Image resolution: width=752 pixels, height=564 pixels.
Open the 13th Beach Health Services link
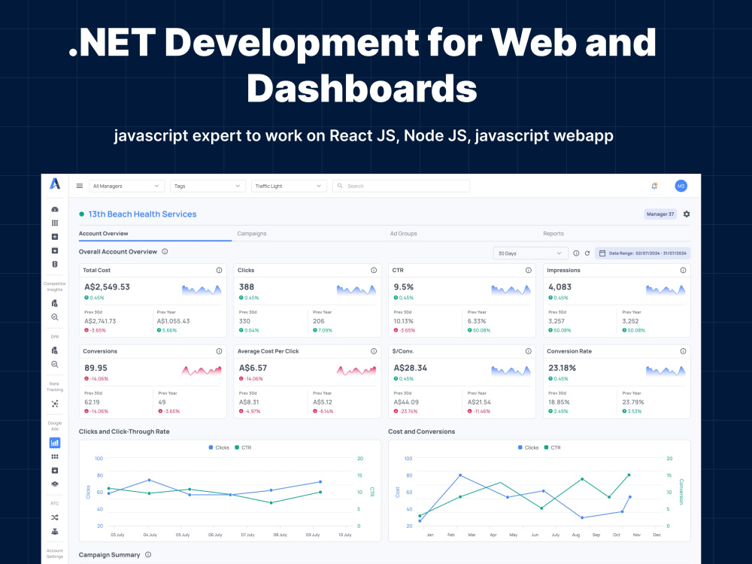(x=142, y=214)
